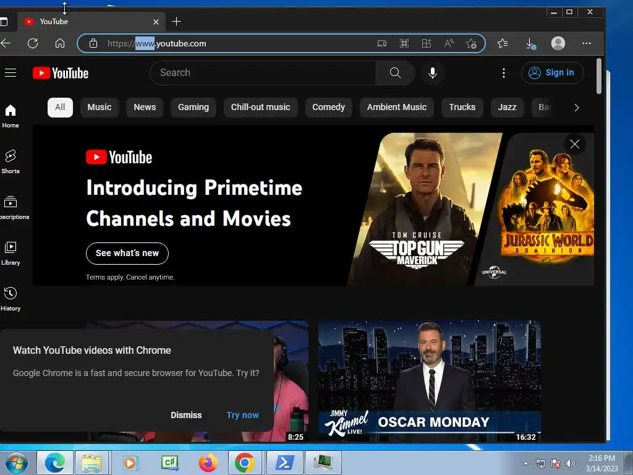The width and height of the screenshot is (633, 475).
Task: Click in the YouTube Search field
Action: 263,73
